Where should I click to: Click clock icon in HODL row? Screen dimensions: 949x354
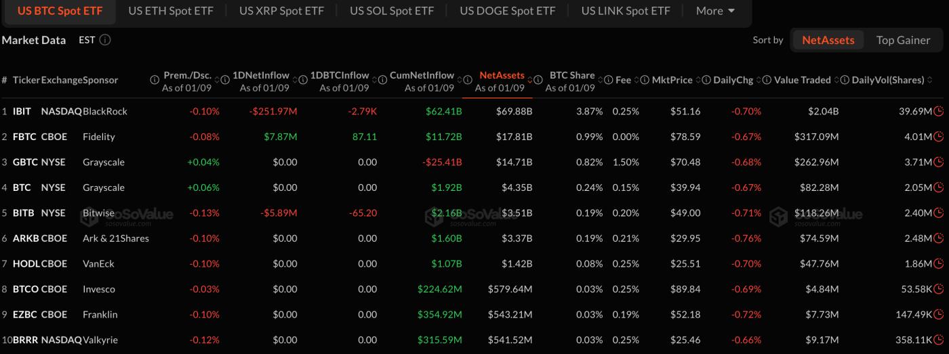point(938,263)
